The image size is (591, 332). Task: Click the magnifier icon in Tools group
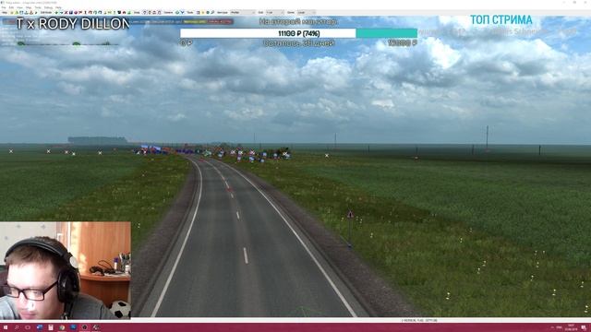pyautogui.click(x=213, y=12)
